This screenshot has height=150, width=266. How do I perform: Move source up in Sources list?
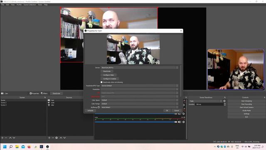click(61, 138)
